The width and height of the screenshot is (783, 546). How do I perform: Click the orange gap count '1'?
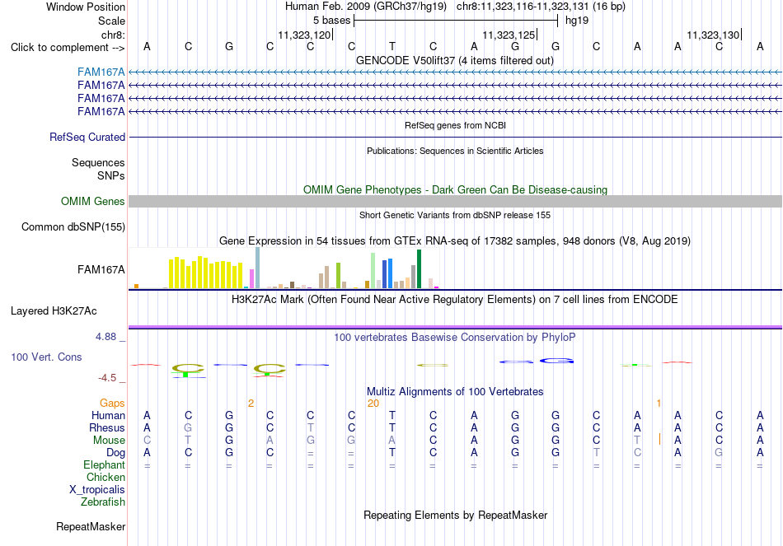click(x=659, y=404)
